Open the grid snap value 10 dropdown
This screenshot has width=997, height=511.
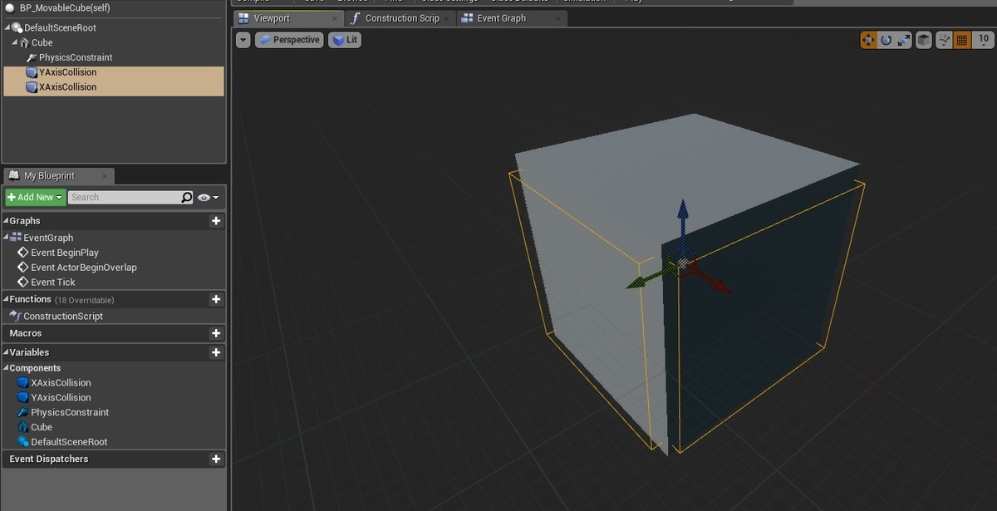pos(984,40)
